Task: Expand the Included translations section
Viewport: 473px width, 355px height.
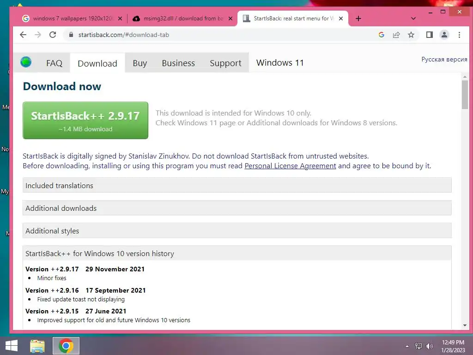Action: click(x=237, y=185)
